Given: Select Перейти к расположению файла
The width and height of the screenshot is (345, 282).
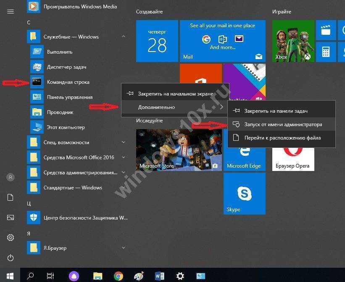Looking at the screenshot, I should tap(282, 138).
